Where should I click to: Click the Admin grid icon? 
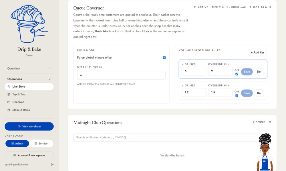coord(13,144)
